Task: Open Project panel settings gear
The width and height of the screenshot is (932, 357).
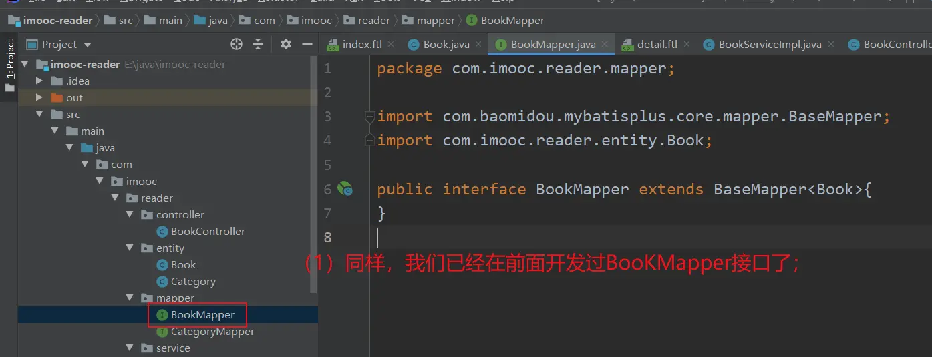Action: point(286,45)
